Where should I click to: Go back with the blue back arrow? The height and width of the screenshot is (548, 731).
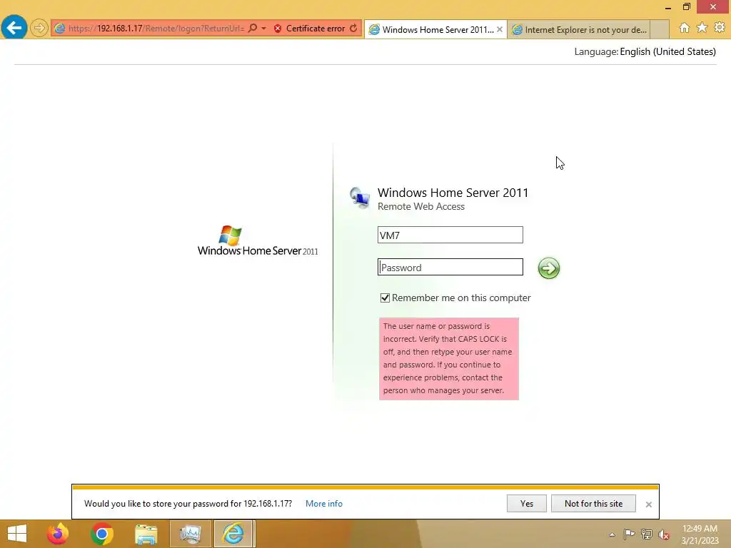click(x=14, y=28)
